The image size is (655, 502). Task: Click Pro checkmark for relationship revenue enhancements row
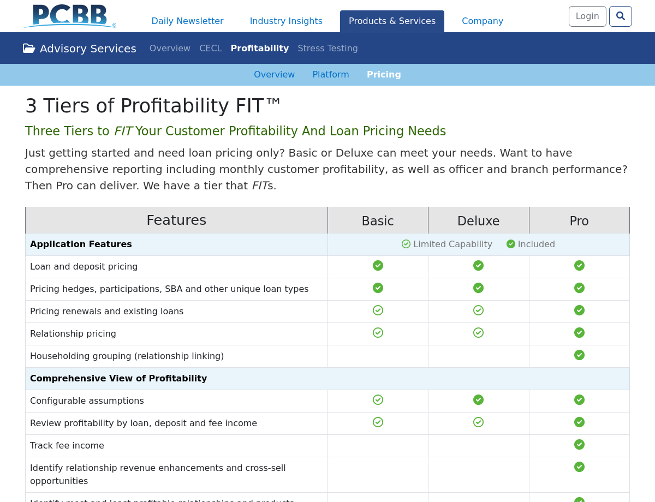pos(579,467)
